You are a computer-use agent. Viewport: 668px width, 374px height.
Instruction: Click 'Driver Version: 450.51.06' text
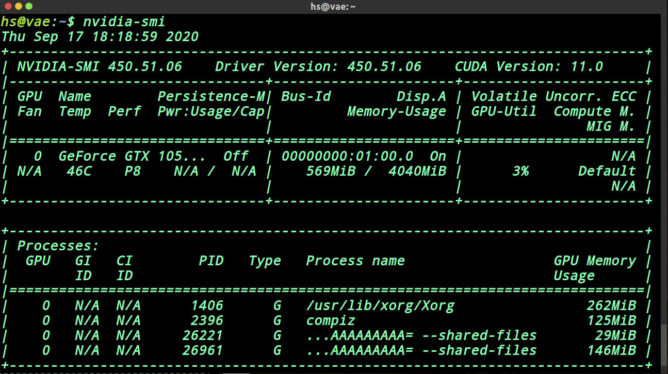[318, 66]
